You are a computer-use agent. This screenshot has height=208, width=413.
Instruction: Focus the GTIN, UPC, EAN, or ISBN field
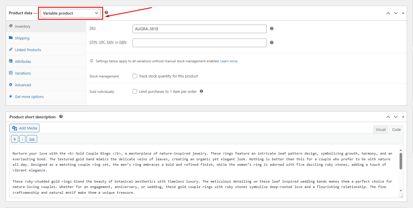[199, 43]
